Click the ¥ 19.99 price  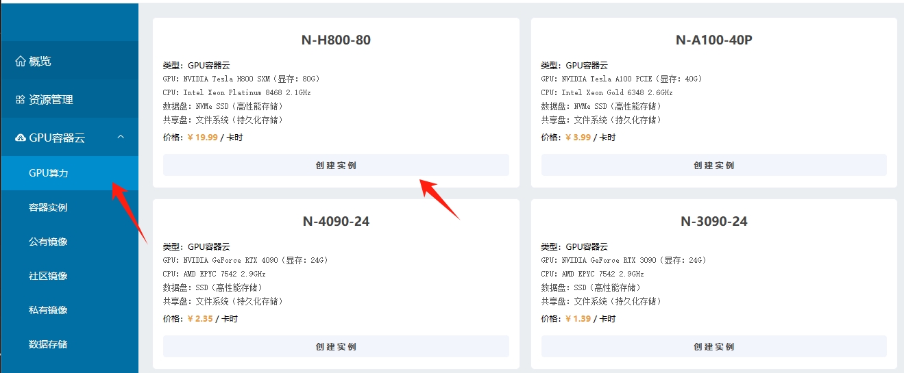pos(202,137)
